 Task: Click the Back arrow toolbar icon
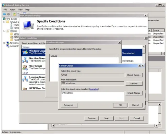[x=4, y=14]
